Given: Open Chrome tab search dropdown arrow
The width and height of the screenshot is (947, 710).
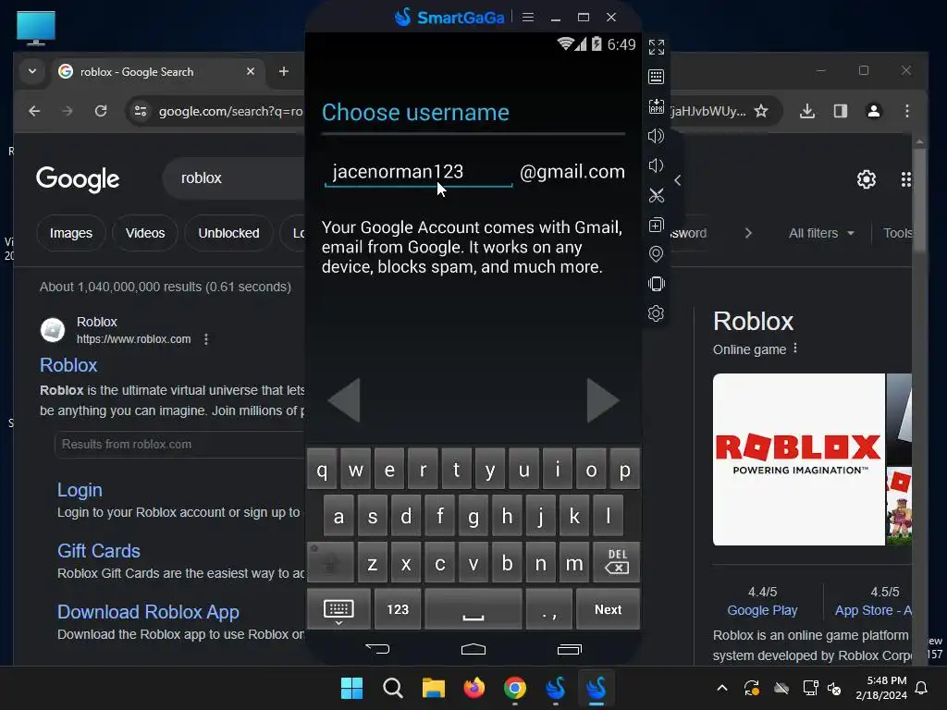Looking at the screenshot, I should tap(32, 71).
